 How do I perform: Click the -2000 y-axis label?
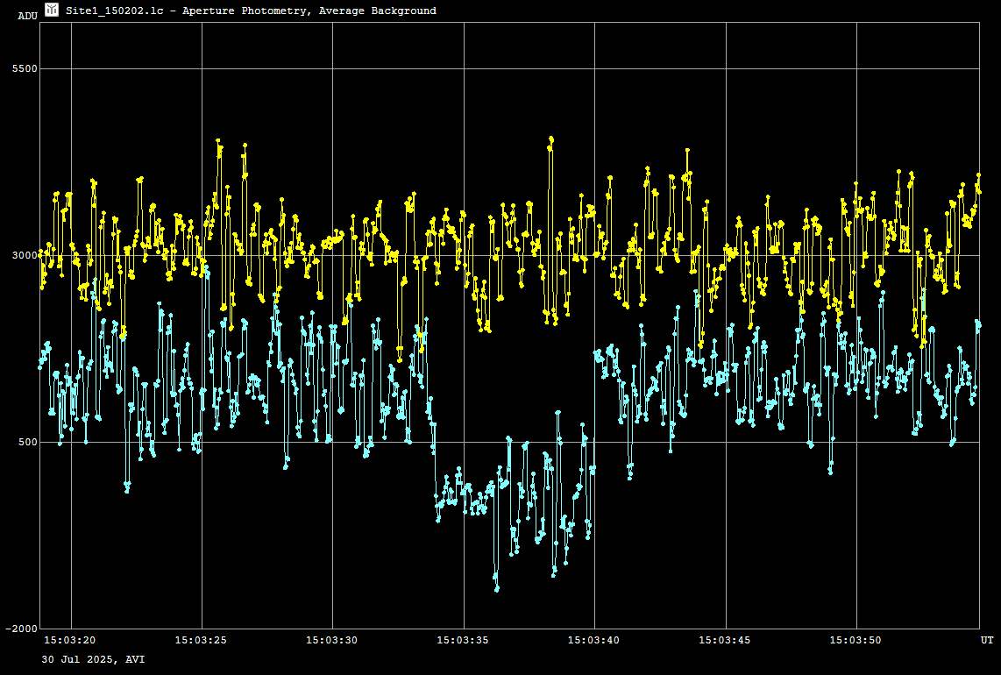tap(21, 629)
